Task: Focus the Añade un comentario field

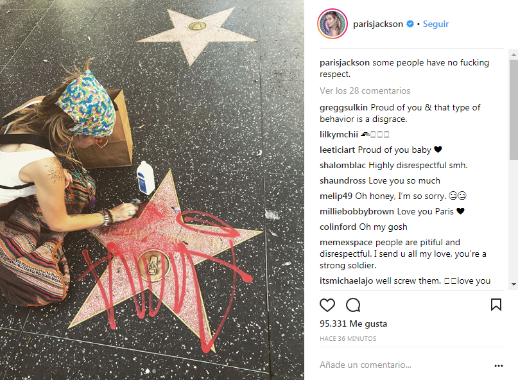Action: (403, 365)
